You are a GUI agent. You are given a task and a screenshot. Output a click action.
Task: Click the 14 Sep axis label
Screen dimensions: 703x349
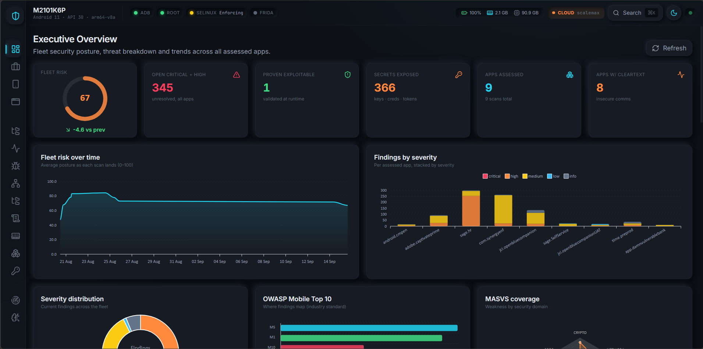330,261
